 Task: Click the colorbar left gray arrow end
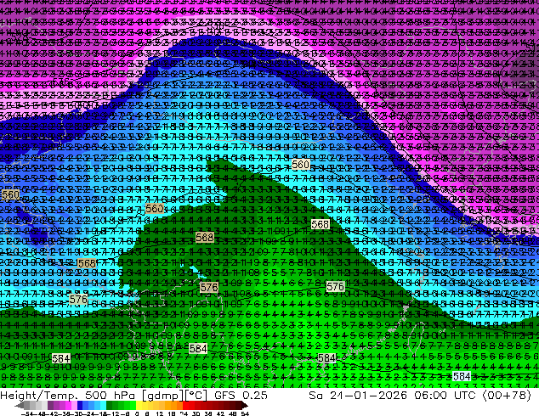tap(19, 405)
